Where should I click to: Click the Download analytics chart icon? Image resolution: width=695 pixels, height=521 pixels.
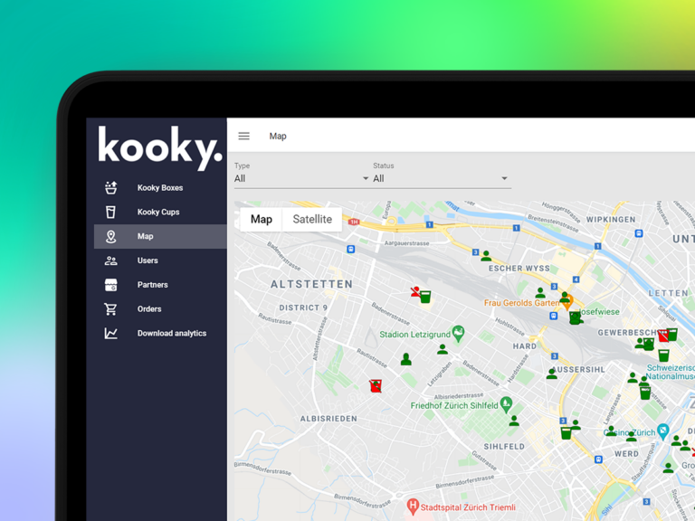pyautogui.click(x=110, y=333)
